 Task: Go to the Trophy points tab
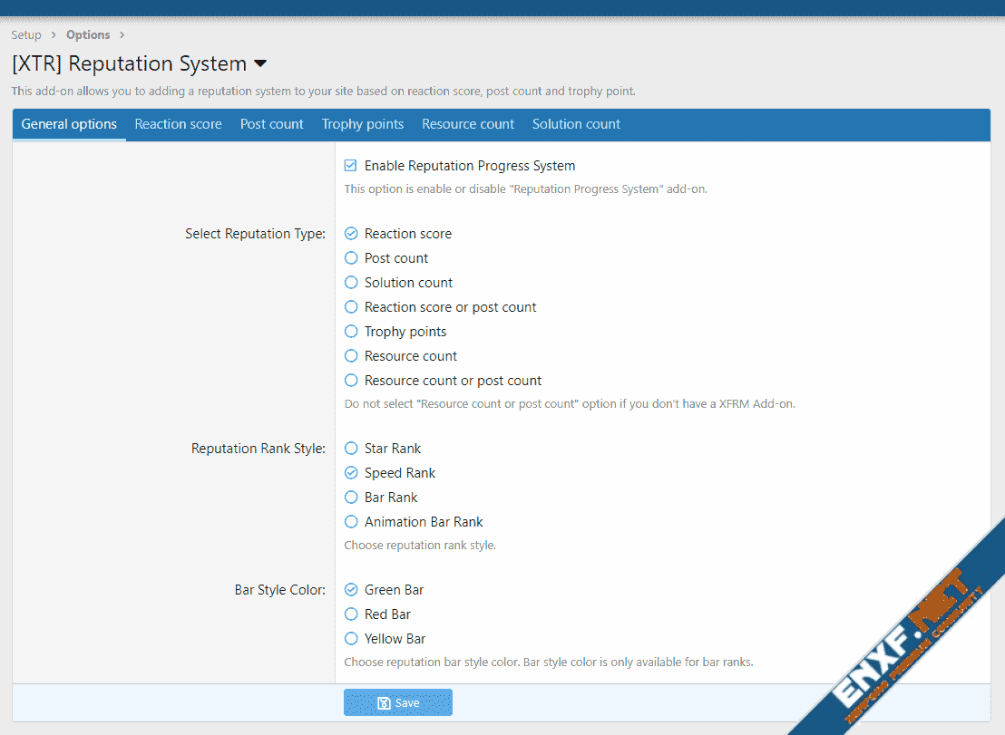click(363, 124)
